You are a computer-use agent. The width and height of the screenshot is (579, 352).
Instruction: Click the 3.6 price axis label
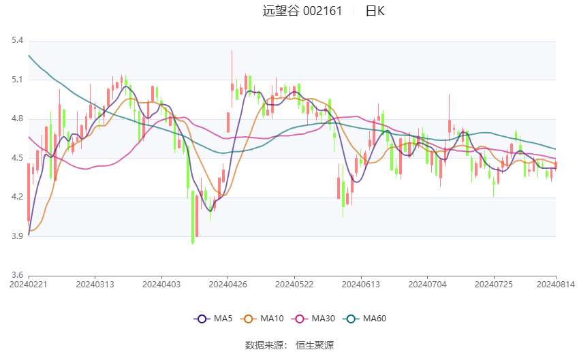pos(17,276)
